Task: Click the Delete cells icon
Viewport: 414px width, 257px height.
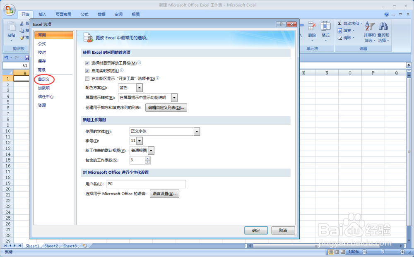Action: (312, 26)
